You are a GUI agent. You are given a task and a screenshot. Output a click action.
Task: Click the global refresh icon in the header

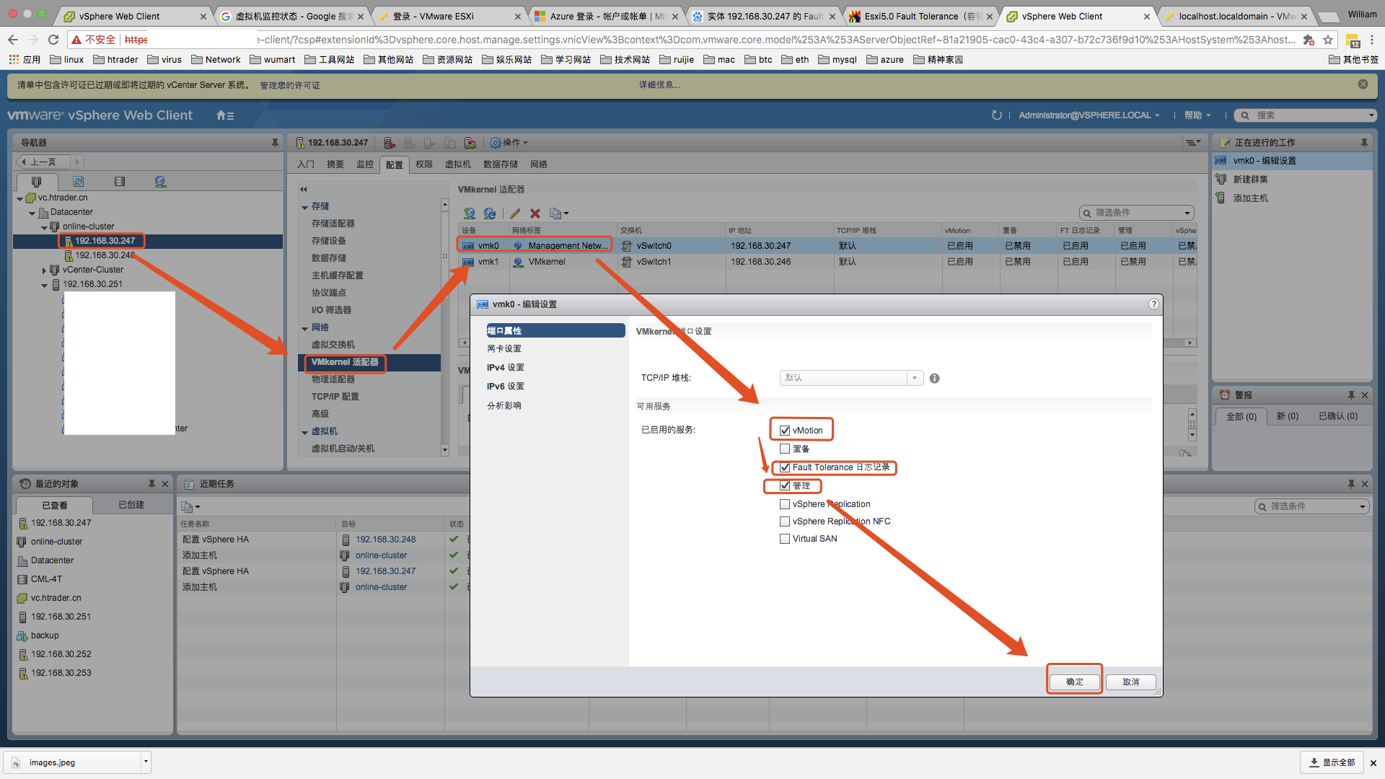pos(997,115)
